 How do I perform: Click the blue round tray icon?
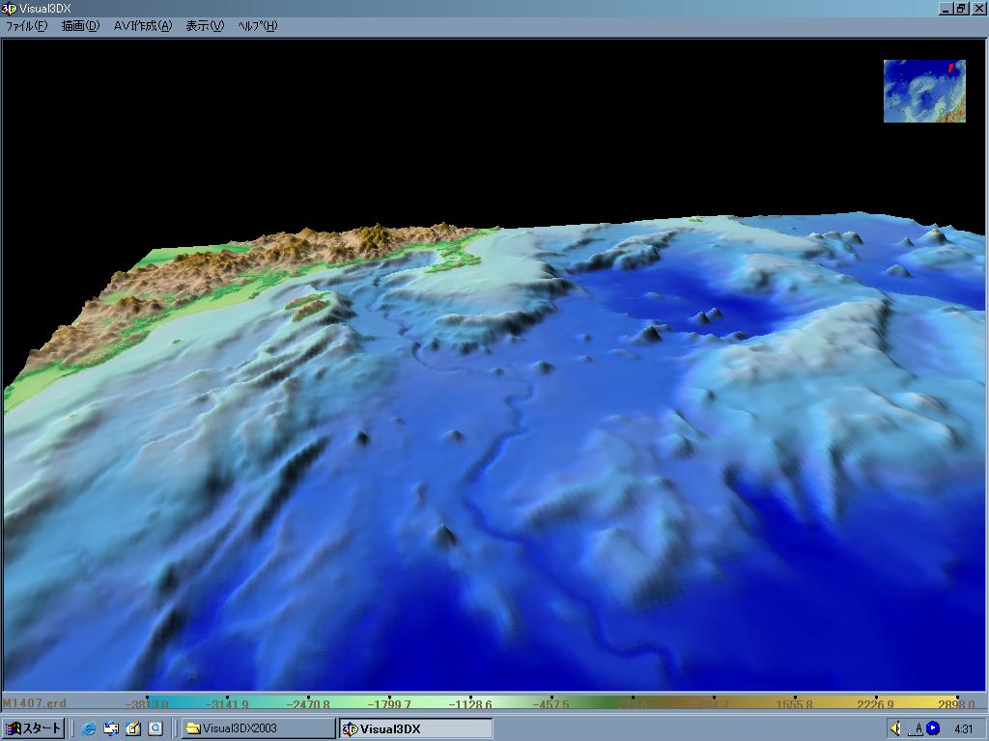(x=933, y=728)
